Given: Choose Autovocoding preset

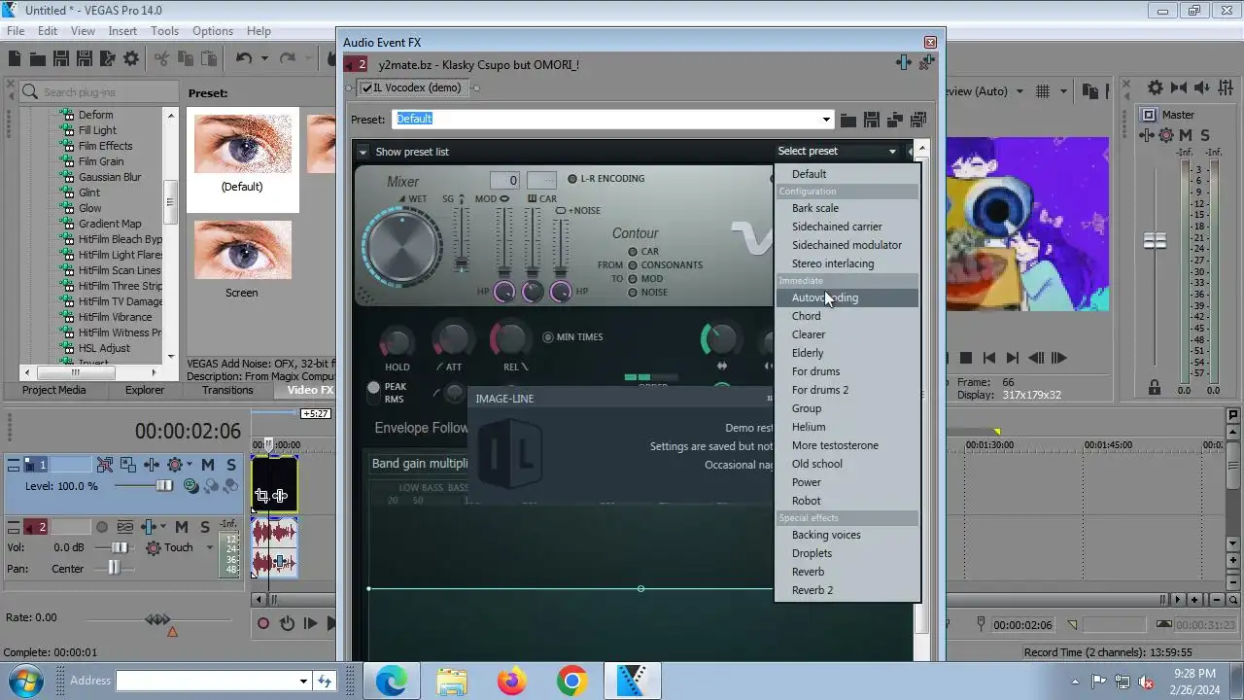Looking at the screenshot, I should [847, 297].
